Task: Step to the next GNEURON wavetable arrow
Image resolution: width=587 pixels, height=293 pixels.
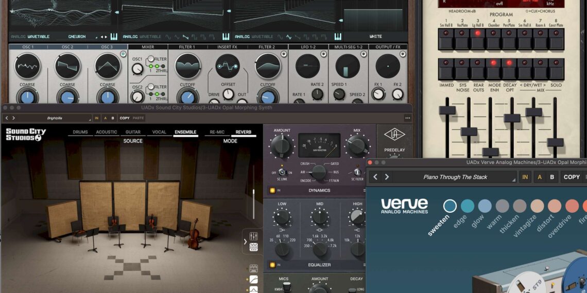Action: [x=106, y=37]
